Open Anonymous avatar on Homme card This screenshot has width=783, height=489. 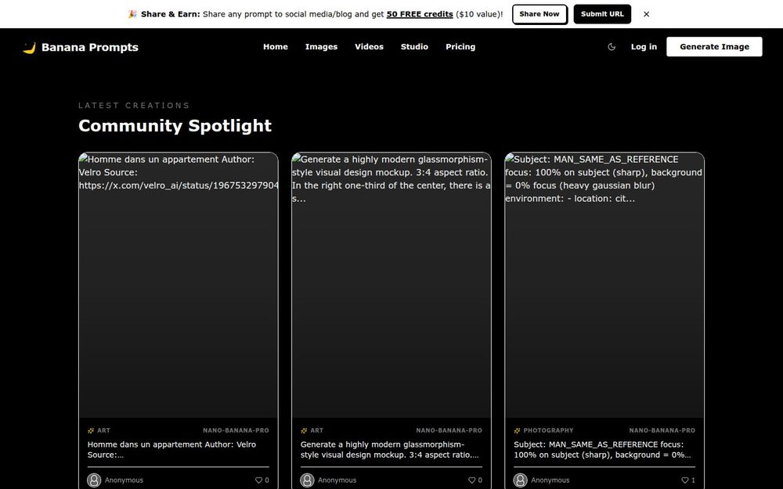tap(94, 480)
